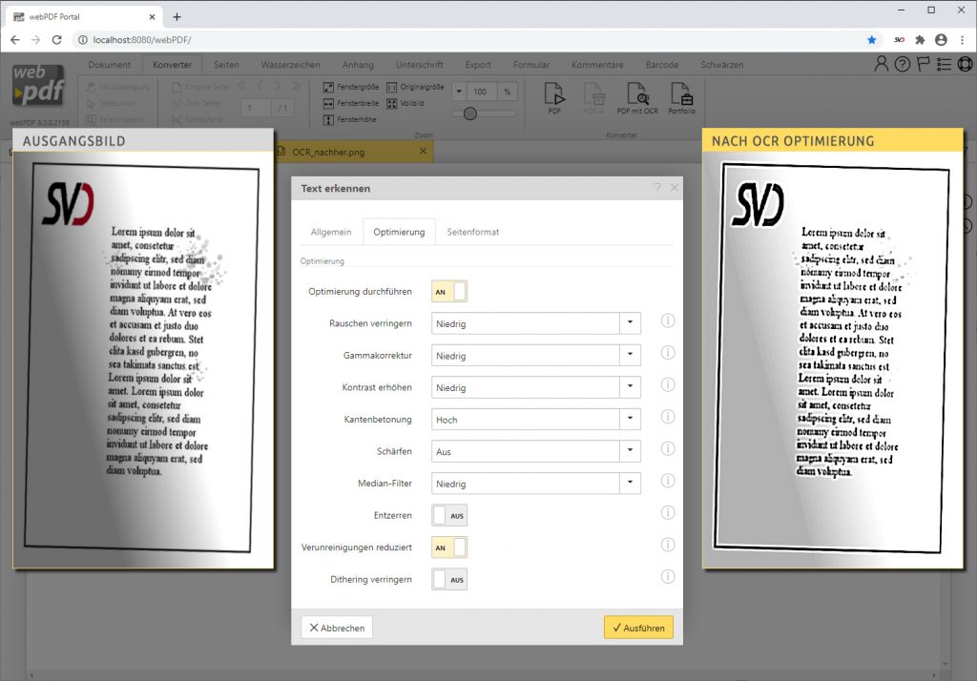
Task: Enable the Entzerren toggle
Action: click(449, 515)
